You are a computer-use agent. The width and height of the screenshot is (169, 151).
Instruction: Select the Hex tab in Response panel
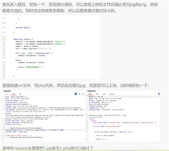[x=104, y=94]
